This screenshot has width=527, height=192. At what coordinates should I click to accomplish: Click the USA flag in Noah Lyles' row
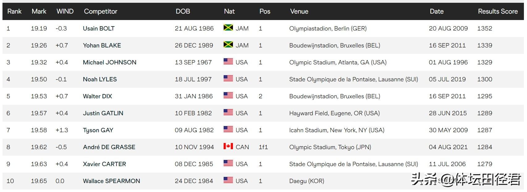[228, 79]
